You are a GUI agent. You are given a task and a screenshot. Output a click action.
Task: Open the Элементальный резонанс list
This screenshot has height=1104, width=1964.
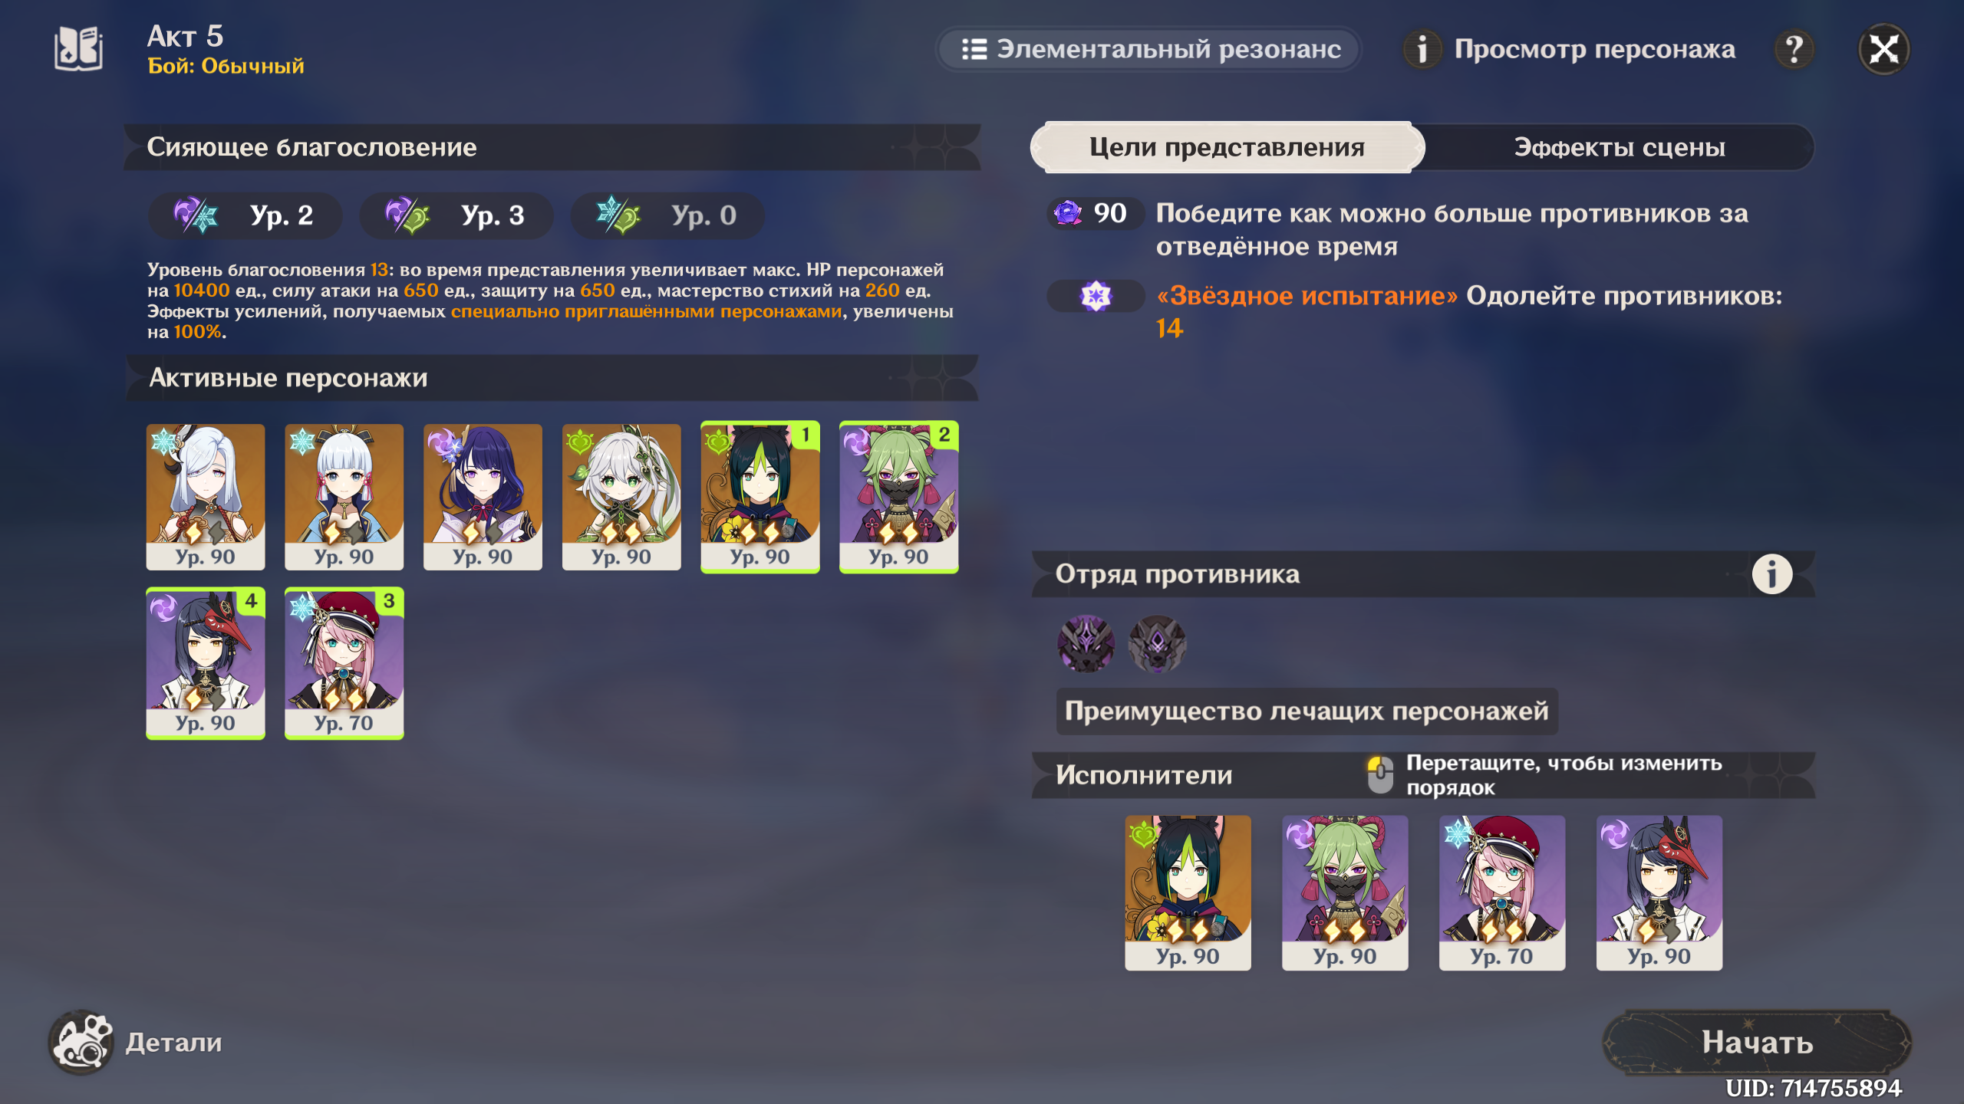click(x=1149, y=49)
